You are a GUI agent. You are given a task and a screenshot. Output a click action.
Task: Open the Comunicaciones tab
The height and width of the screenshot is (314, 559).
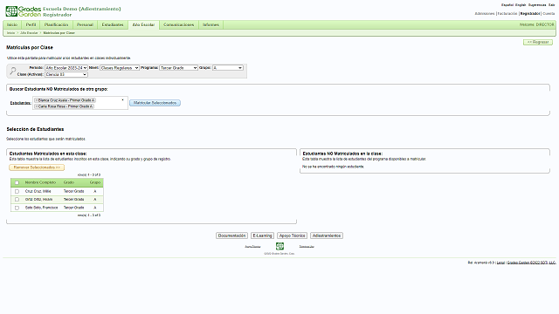pos(178,24)
